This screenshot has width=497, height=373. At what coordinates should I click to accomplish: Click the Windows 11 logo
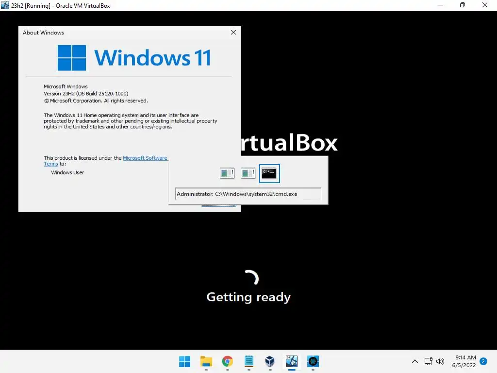pyautogui.click(x=134, y=58)
